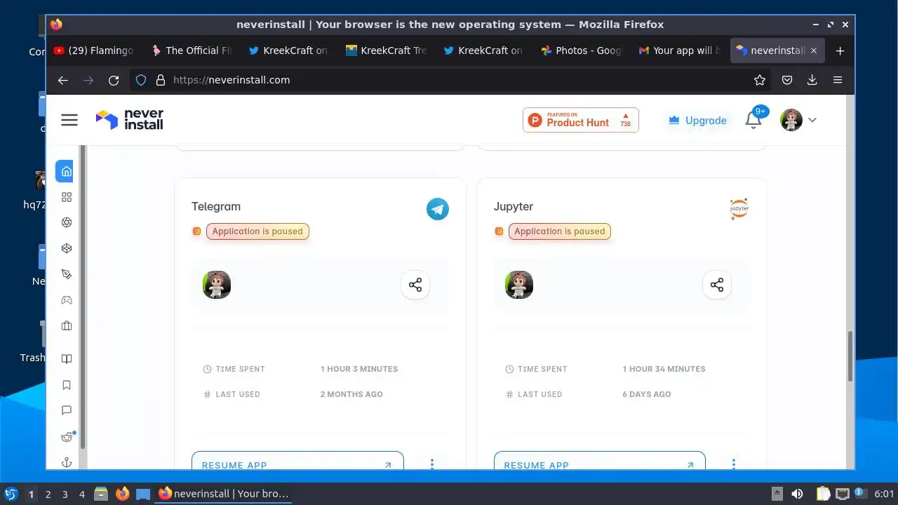
Task: Click the aperture icon in the sidebar
Action: tap(67, 222)
